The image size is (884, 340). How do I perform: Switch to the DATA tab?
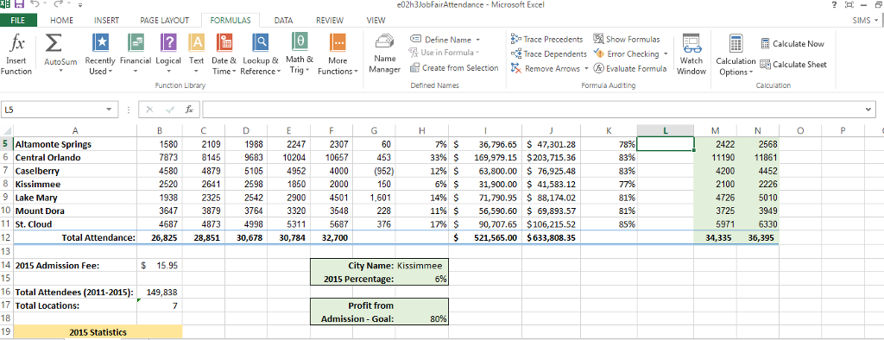point(283,21)
